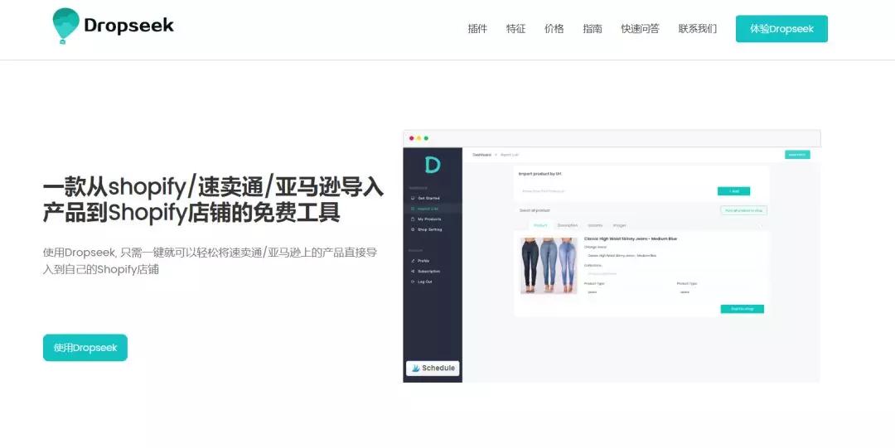Screen dimensions: 895x448
Task: Open the 联系我们 contact link
Action: point(697,28)
